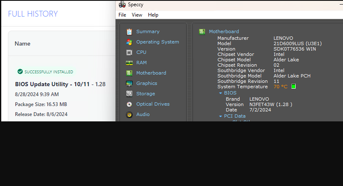This screenshot has width=343, height=186.
Task: Click the Chipset Vendor label
Action: (x=236, y=54)
